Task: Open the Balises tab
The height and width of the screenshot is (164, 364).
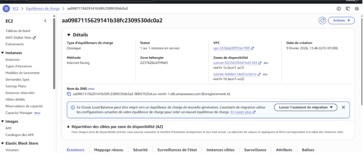Action: 308,150
